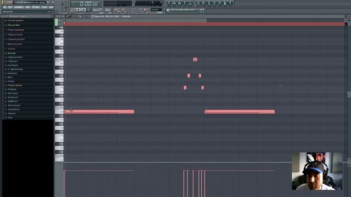Open the SAMPLES folder in browser
Image resolution: width=351 pixels, height=197 pixels.
click(x=13, y=101)
